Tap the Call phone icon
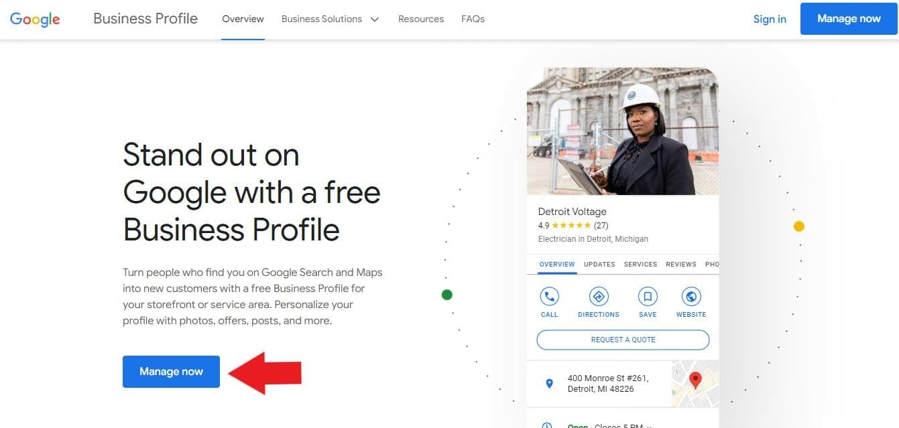The width and height of the screenshot is (899, 428). pyautogui.click(x=549, y=297)
